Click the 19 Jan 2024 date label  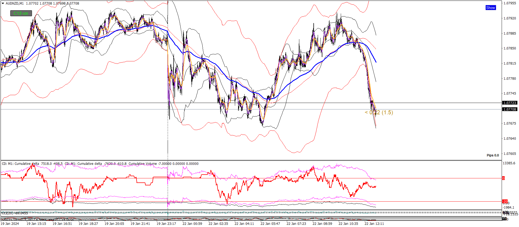click(10, 223)
